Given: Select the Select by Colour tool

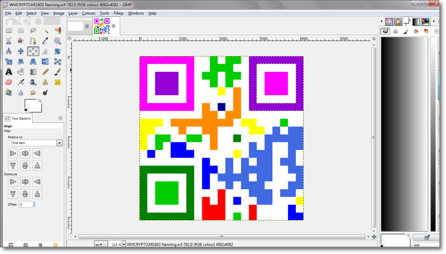Looking at the screenshot, I should (x=57, y=31).
